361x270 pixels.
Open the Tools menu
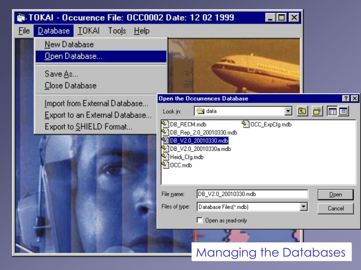tap(117, 31)
